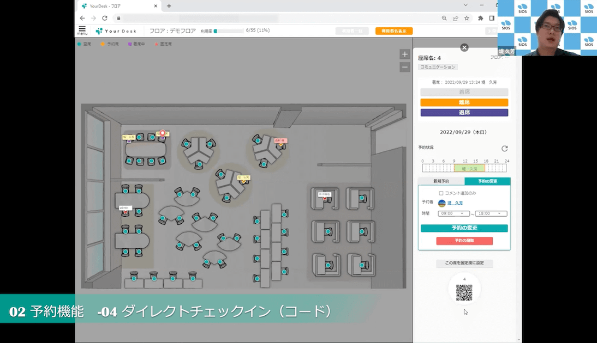Click the 退席 leave seat button
The height and width of the screenshot is (343, 597).
[x=464, y=112]
